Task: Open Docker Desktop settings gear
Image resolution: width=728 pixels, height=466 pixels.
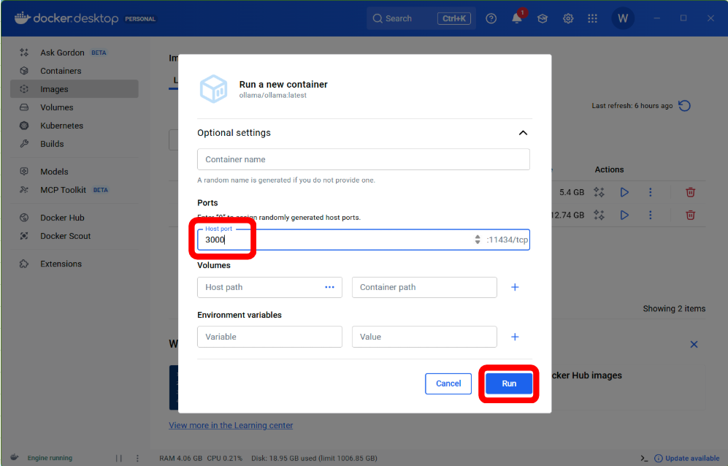Action: pyautogui.click(x=567, y=19)
